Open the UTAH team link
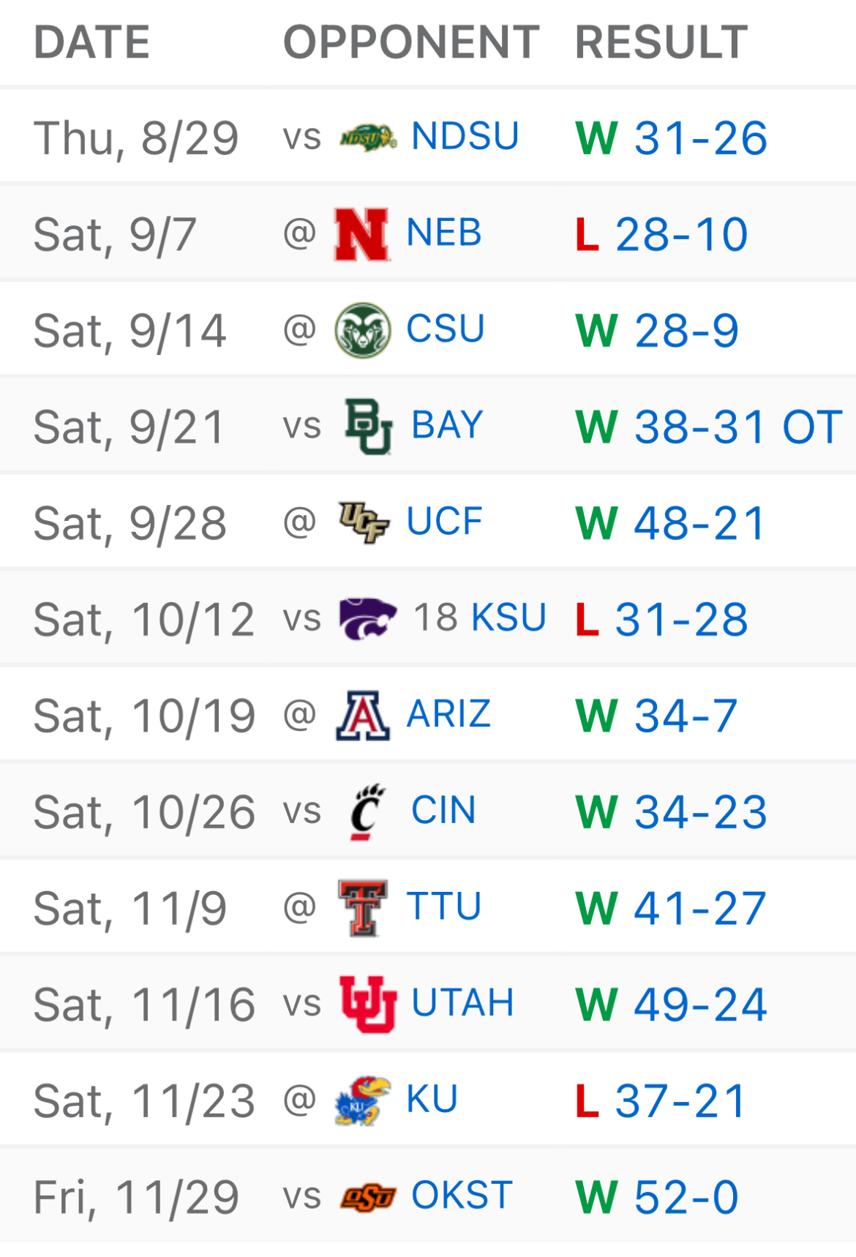The image size is (856, 1257). click(x=462, y=1003)
